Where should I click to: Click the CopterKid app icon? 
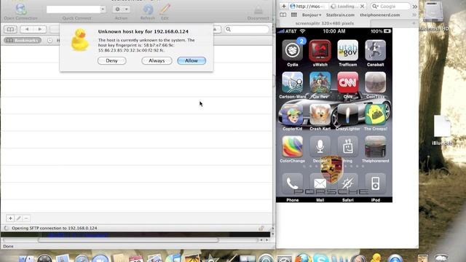pyautogui.click(x=293, y=114)
